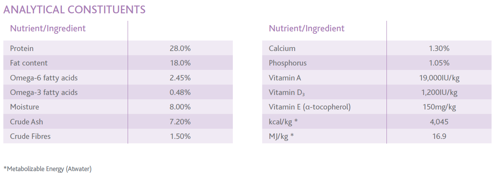Select the Fat content row

coord(118,63)
